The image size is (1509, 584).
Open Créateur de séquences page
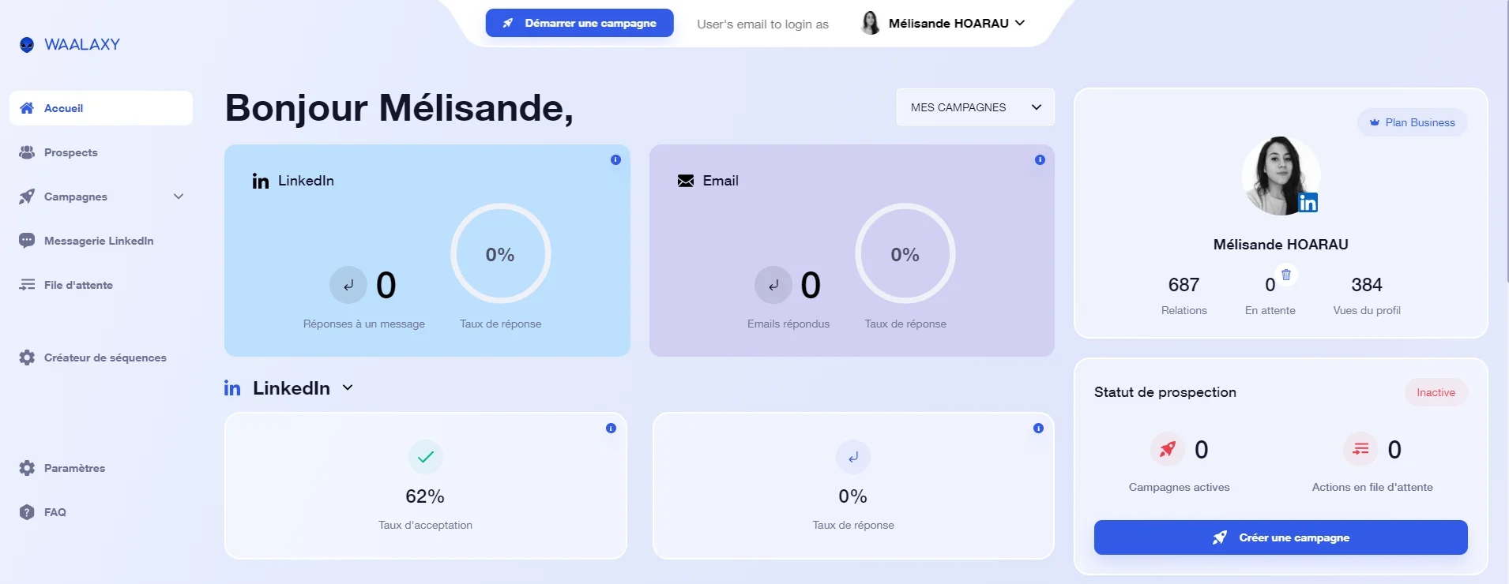click(101, 358)
